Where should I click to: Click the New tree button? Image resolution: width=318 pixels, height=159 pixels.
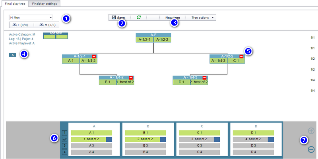click(x=173, y=18)
